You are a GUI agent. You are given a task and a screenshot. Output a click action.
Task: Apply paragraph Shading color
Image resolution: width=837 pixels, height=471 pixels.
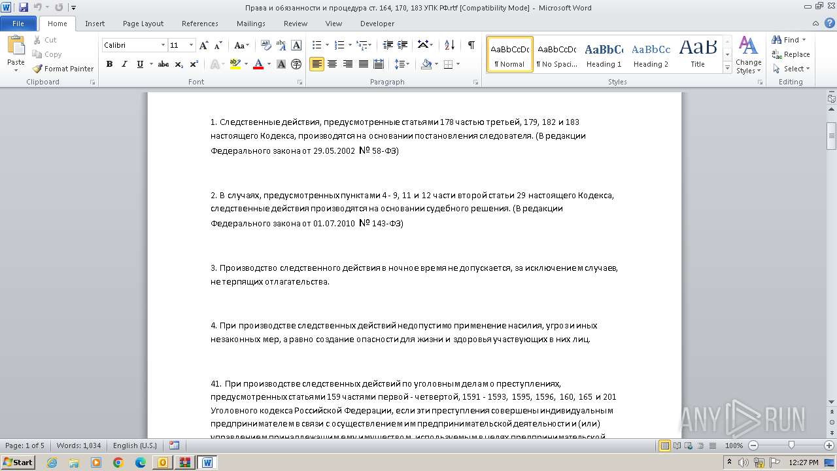(426, 64)
